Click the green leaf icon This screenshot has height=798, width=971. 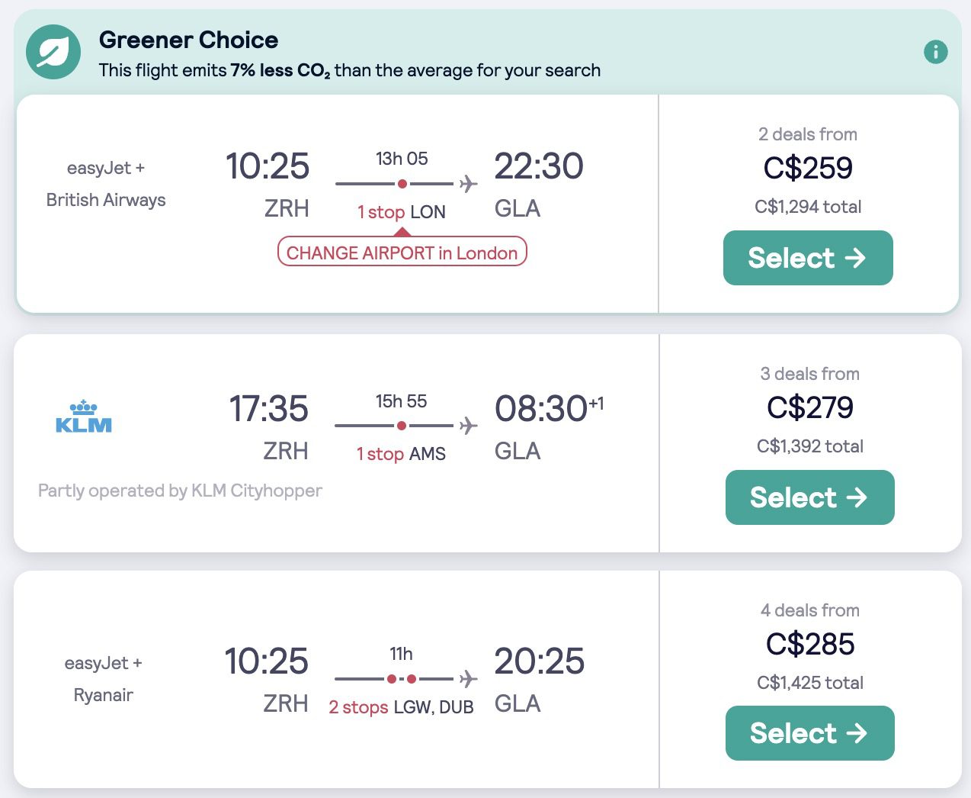click(53, 52)
